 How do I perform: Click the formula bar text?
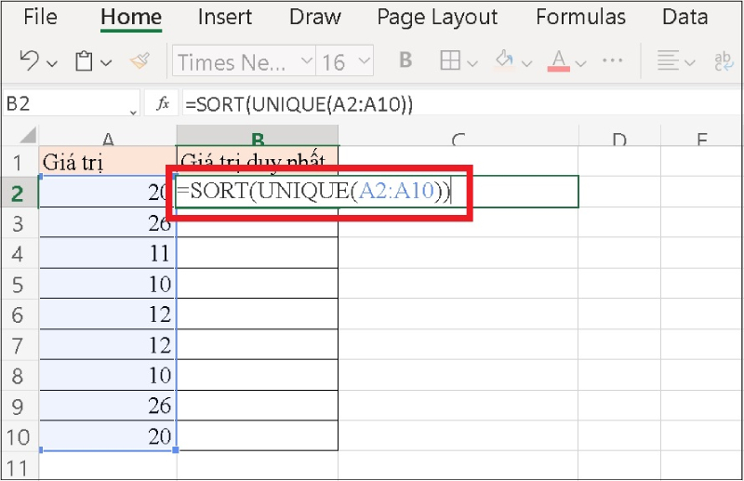point(298,104)
